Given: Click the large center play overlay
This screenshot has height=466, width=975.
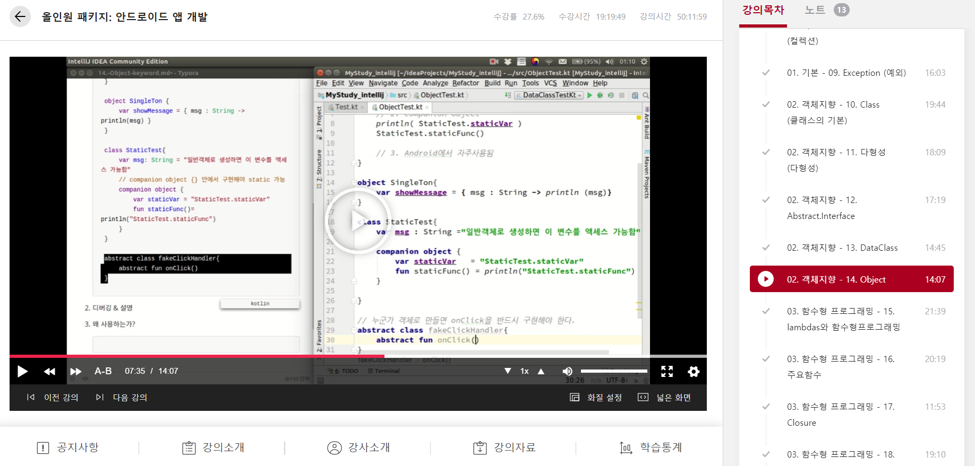Looking at the screenshot, I should 357,221.
